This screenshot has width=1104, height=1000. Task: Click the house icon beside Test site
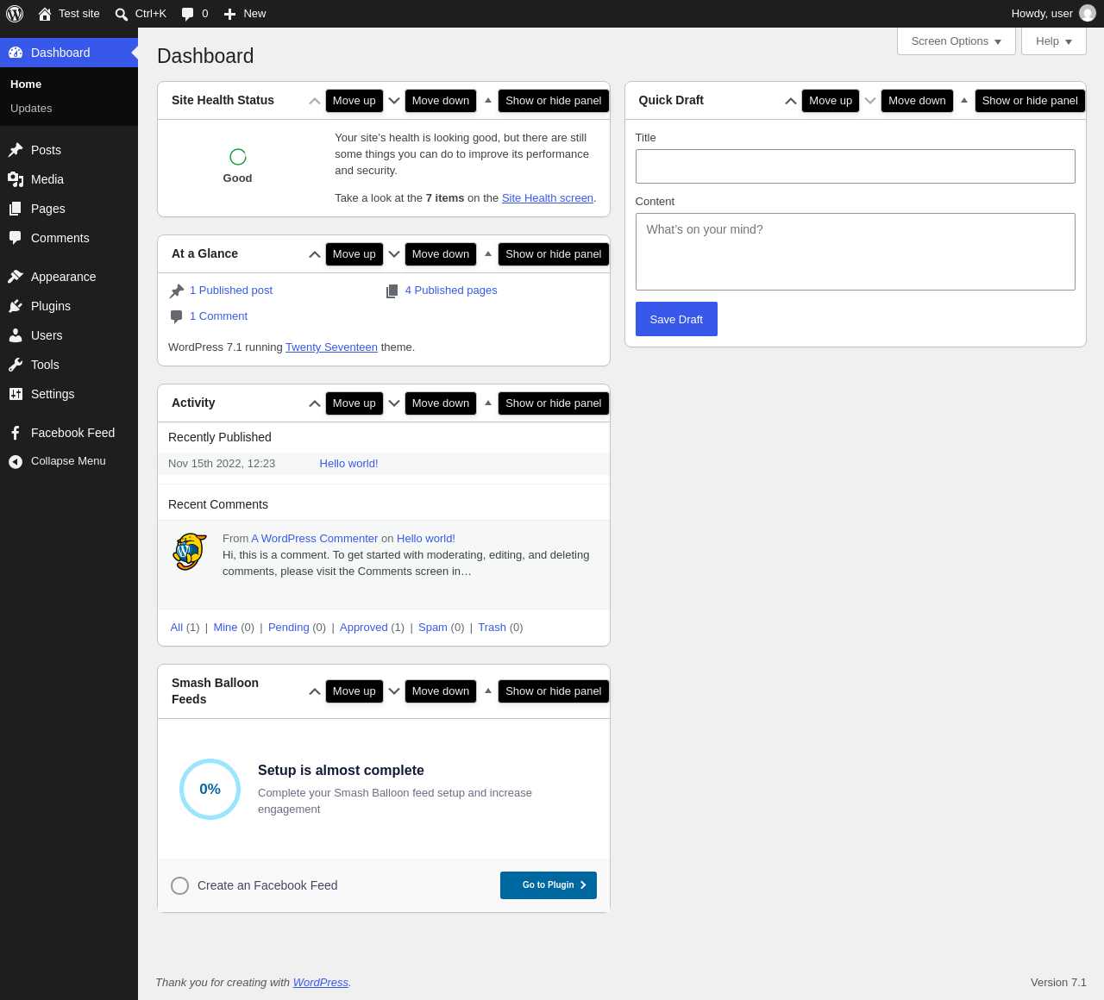point(45,14)
